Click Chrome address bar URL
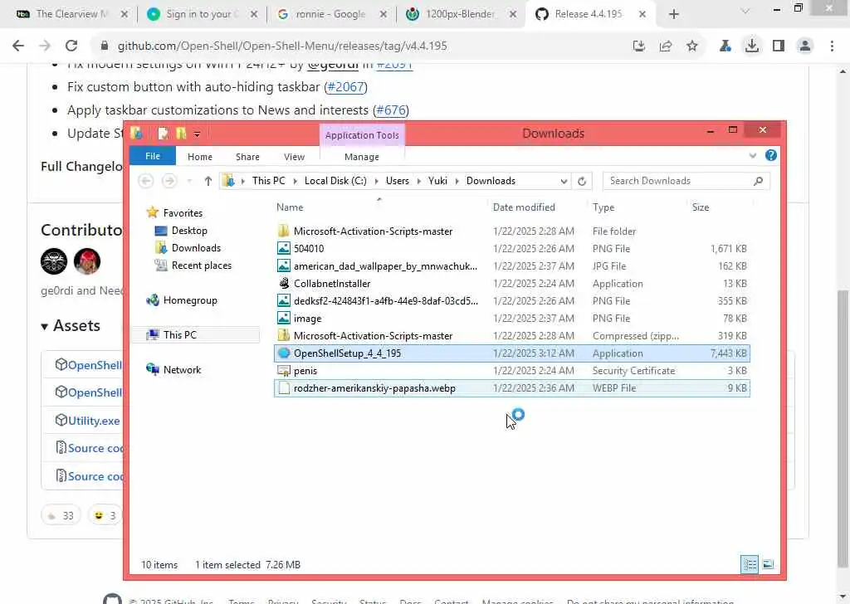850x604 pixels. 282,46
